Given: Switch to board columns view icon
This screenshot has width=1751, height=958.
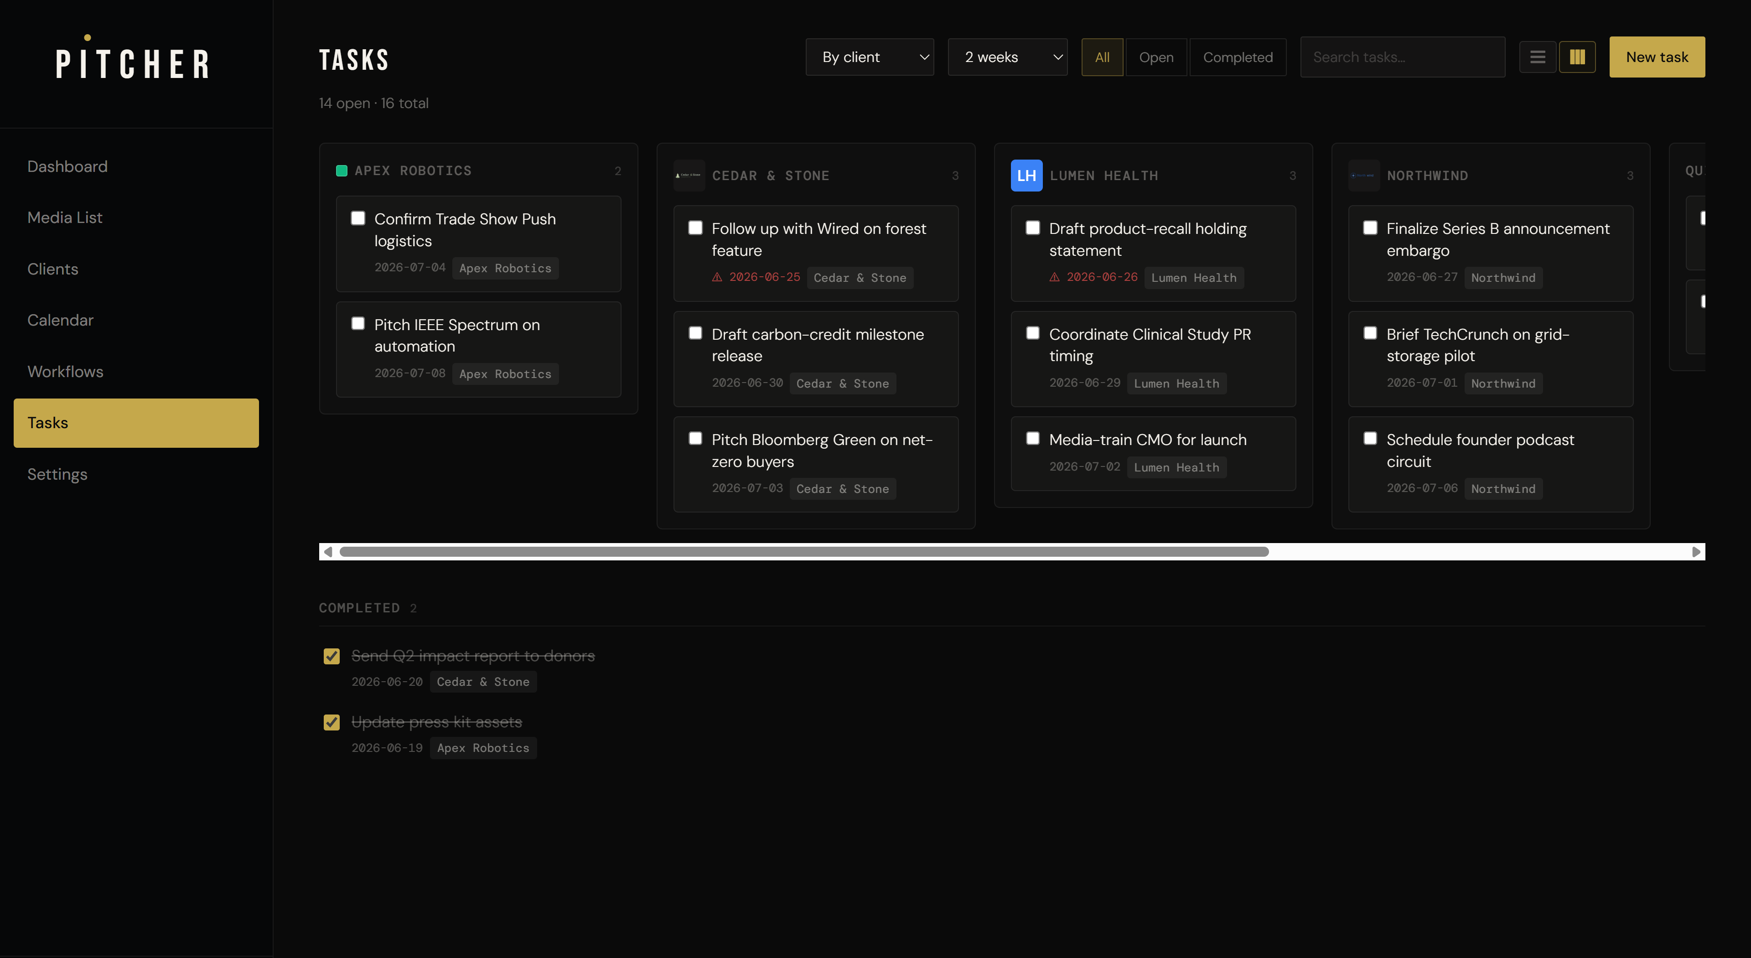Looking at the screenshot, I should tap(1577, 57).
